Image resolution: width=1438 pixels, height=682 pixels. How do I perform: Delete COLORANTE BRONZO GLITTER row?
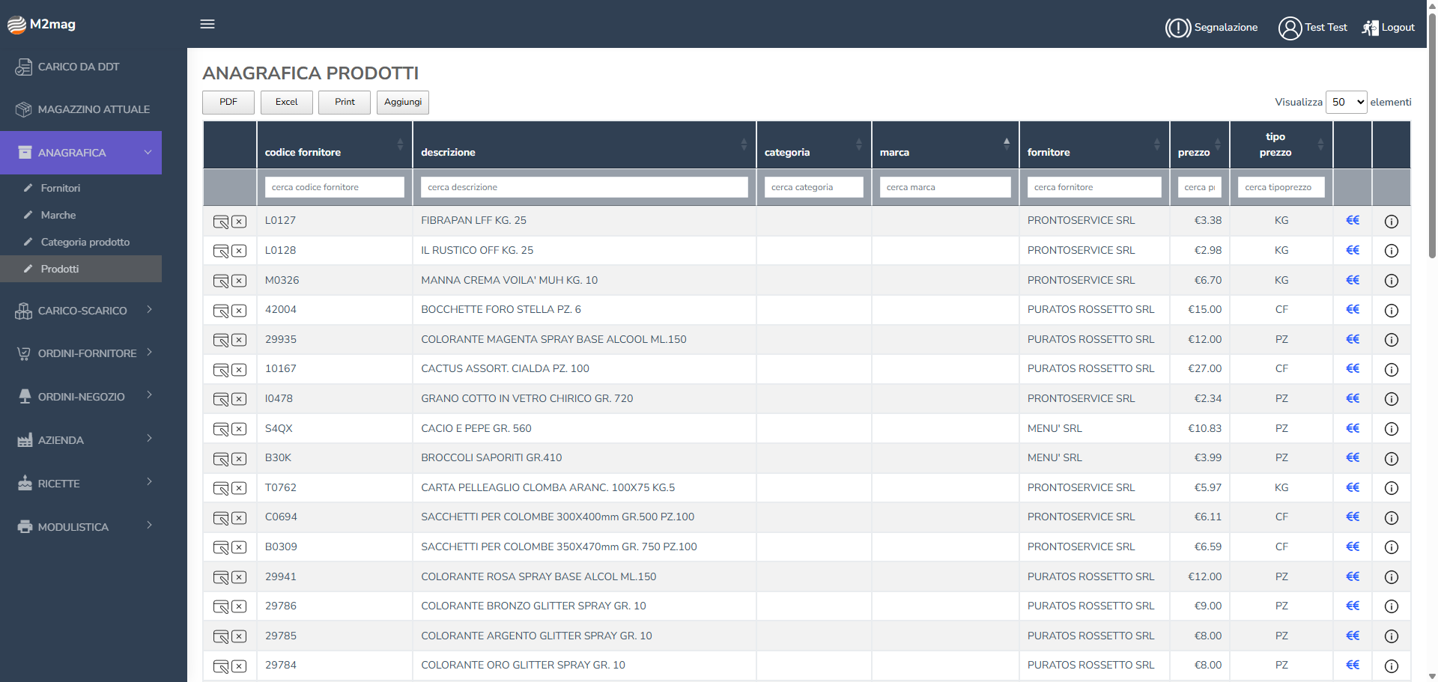click(239, 606)
